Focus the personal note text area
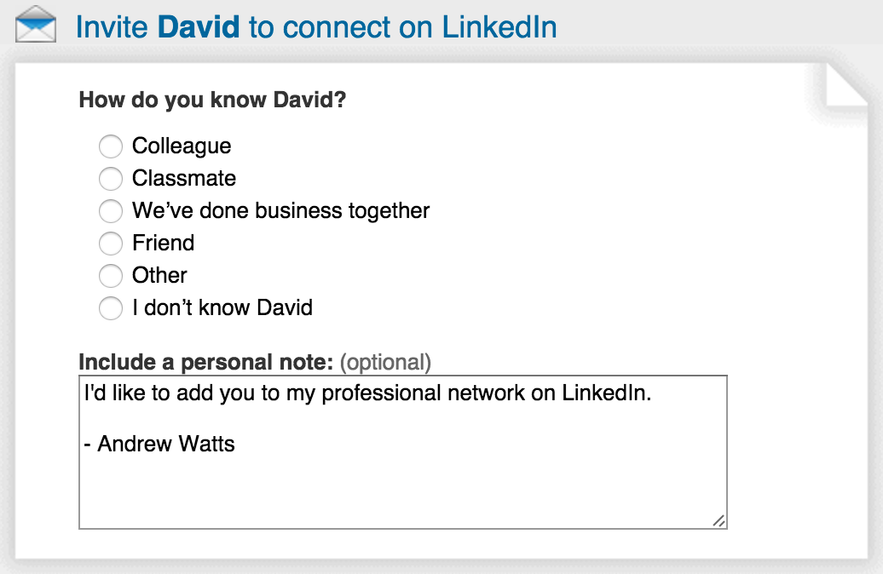The image size is (883, 574). pyautogui.click(x=402, y=477)
